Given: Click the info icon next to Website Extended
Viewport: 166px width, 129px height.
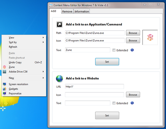Looking at the screenshot, I should point(132,103).
